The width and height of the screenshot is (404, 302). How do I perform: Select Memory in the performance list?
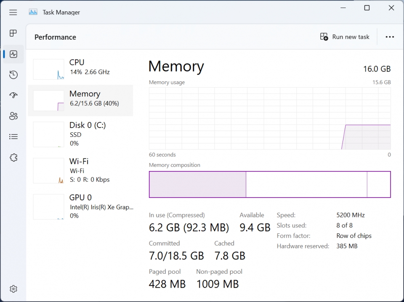(x=80, y=100)
